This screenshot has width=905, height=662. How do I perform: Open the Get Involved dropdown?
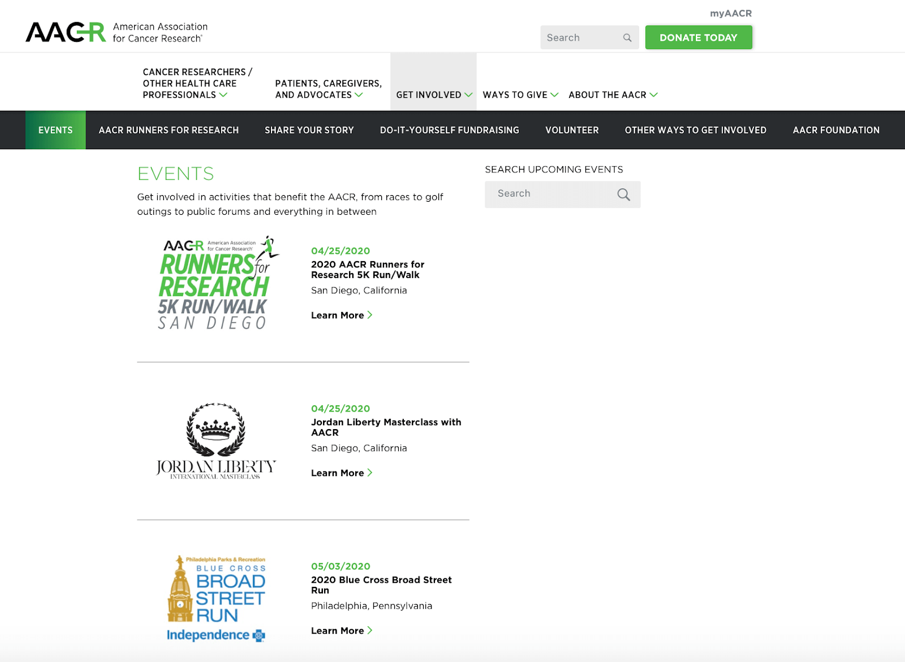pos(433,95)
